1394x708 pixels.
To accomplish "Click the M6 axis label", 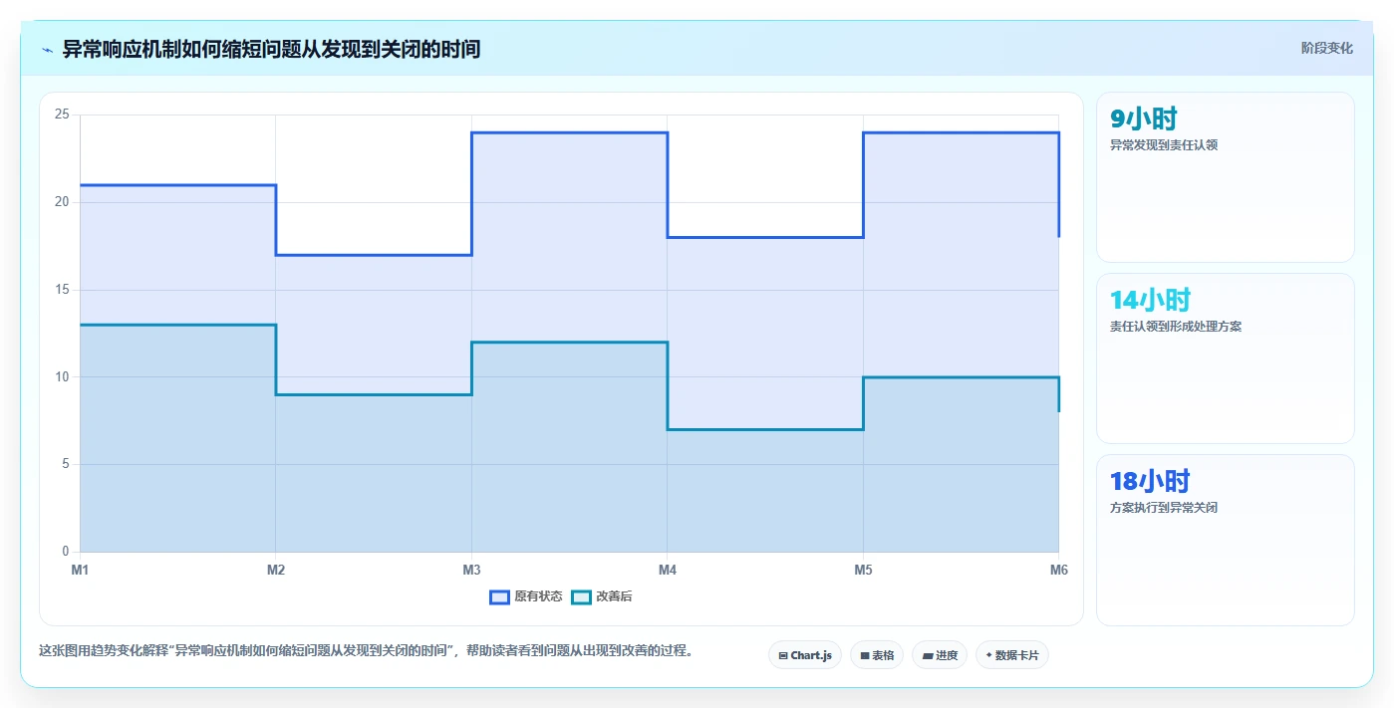I will pyautogui.click(x=1058, y=570).
